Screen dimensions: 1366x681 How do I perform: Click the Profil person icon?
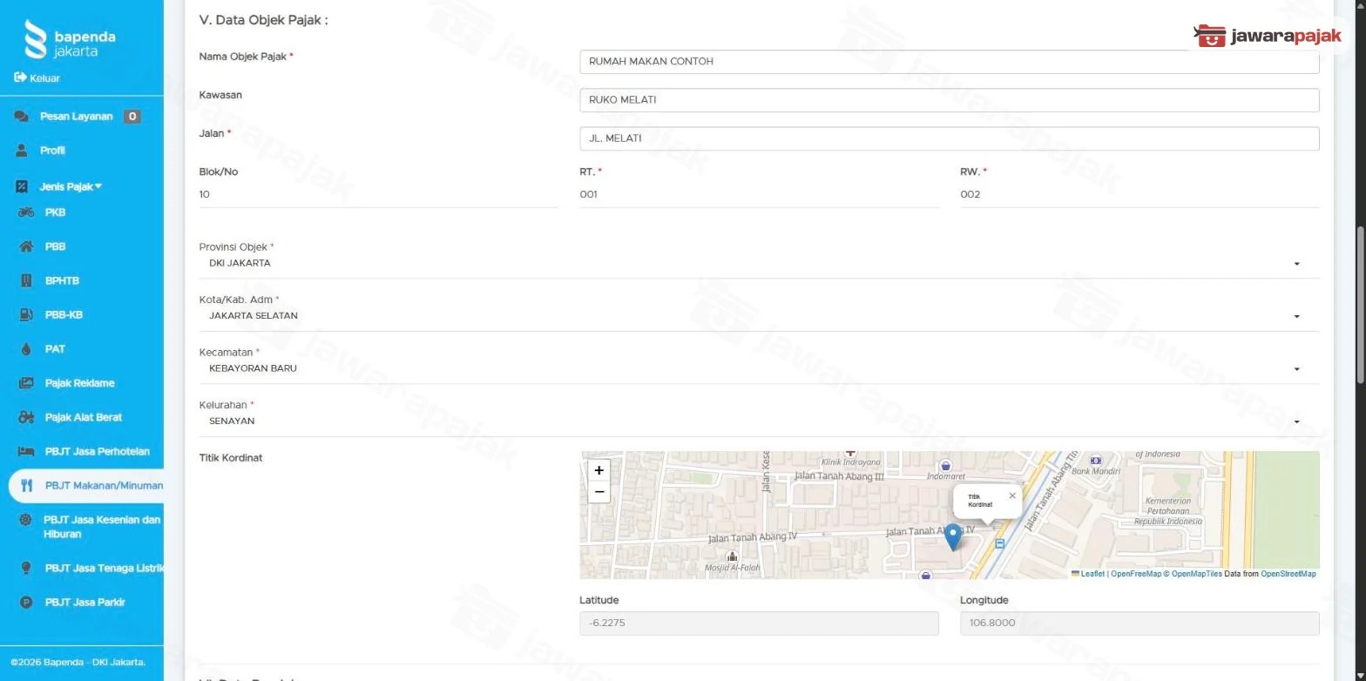(22, 151)
